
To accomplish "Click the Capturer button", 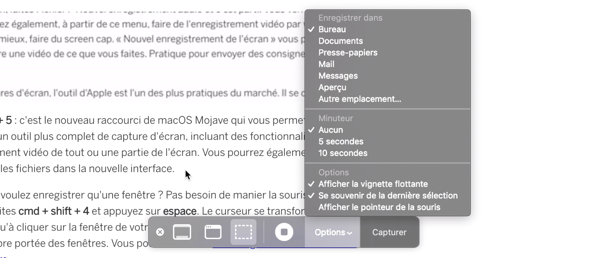I will 389,232.
